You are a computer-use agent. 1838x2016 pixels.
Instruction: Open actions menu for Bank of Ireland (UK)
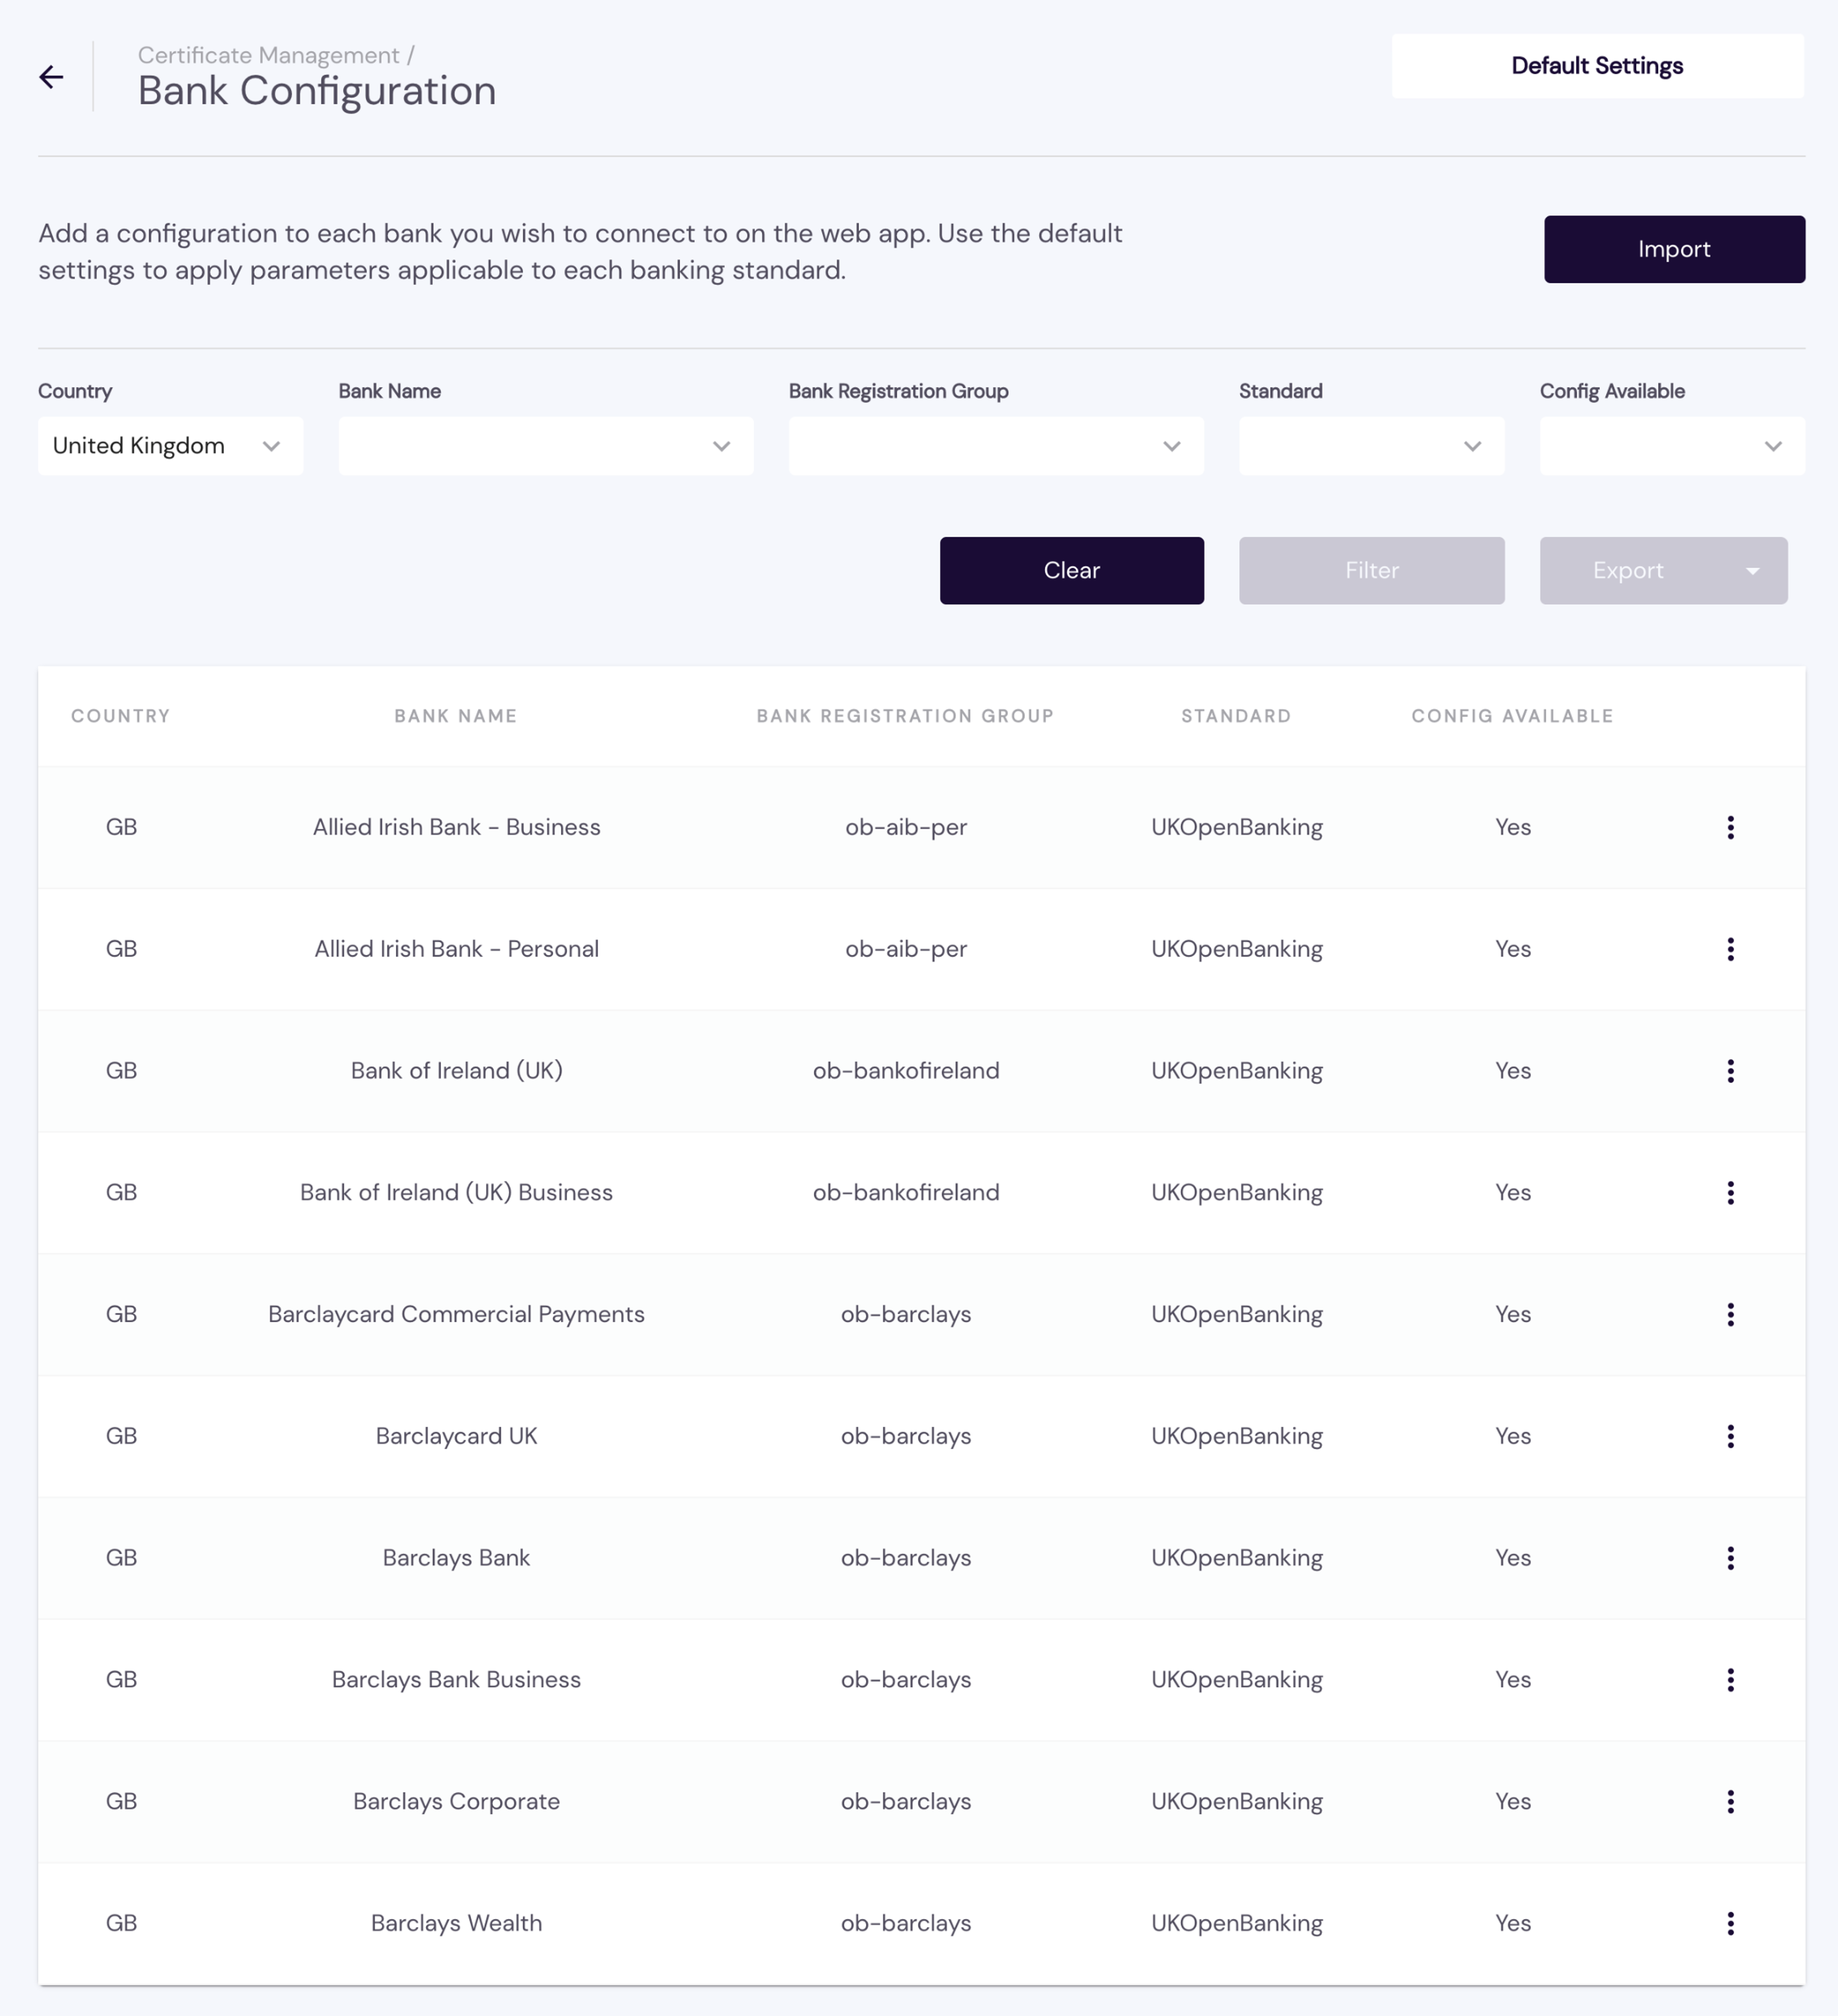[1730, 1071]
